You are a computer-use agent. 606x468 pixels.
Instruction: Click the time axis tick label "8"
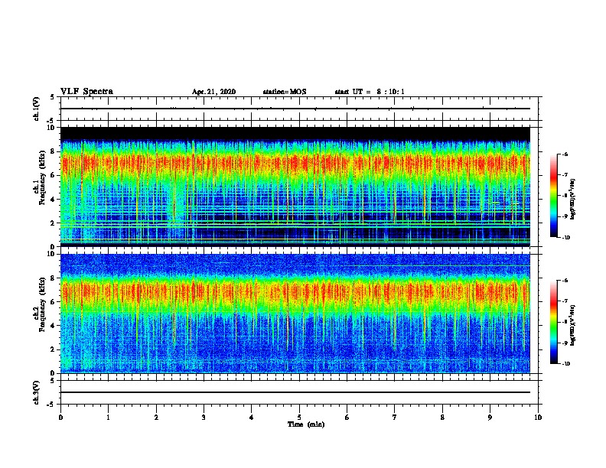click(x=442, y=418)
